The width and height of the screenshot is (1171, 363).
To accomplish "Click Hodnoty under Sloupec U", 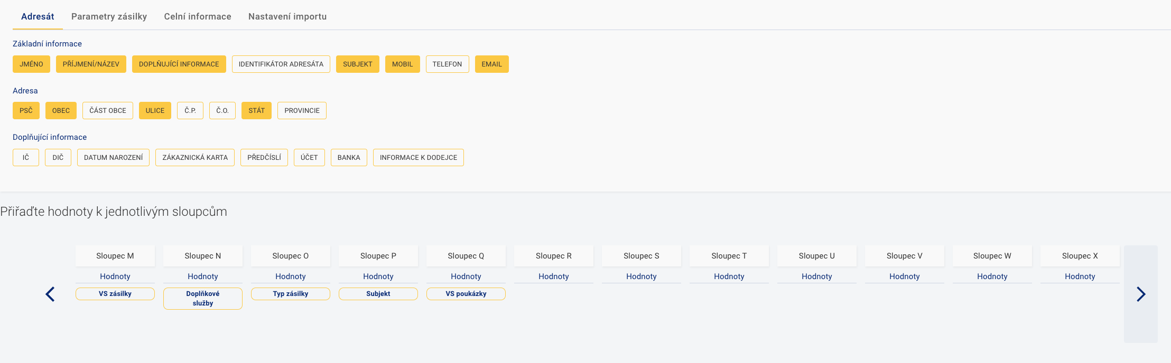I will point(817,276).
